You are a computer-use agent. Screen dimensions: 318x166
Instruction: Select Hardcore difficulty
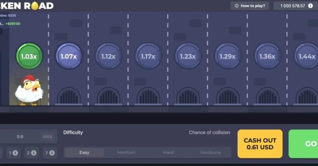coord(210,152)
